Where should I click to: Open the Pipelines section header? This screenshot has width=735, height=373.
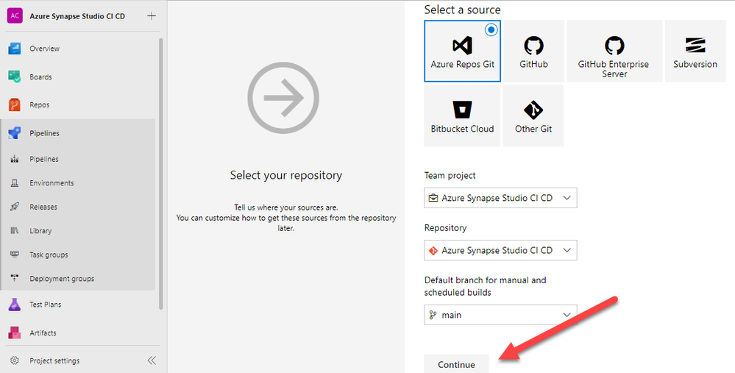point(45,133)
